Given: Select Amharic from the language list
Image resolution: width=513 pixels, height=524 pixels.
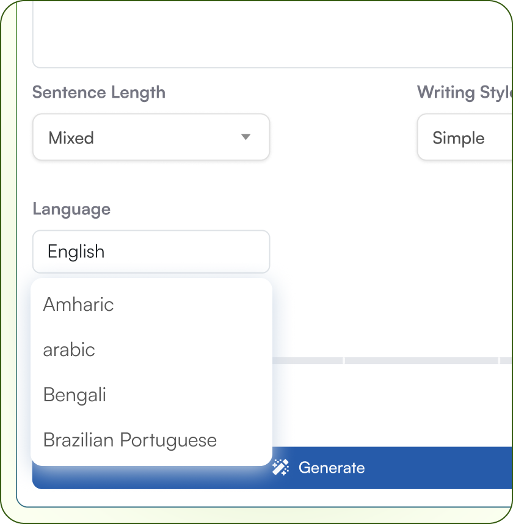Looking at the screenshot, I should click(x=78, y=304).
